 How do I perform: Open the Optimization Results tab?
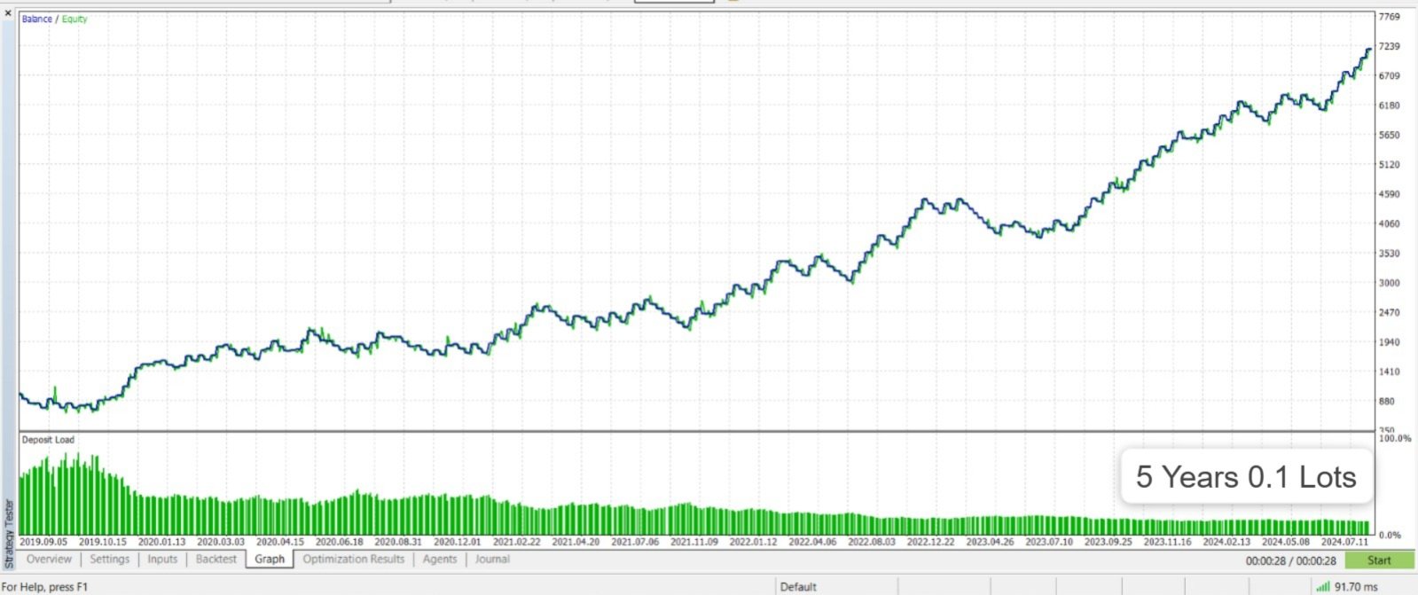click(353, 559)
